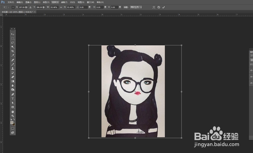Click the top-right transform corner handle

tap(181, 45)
